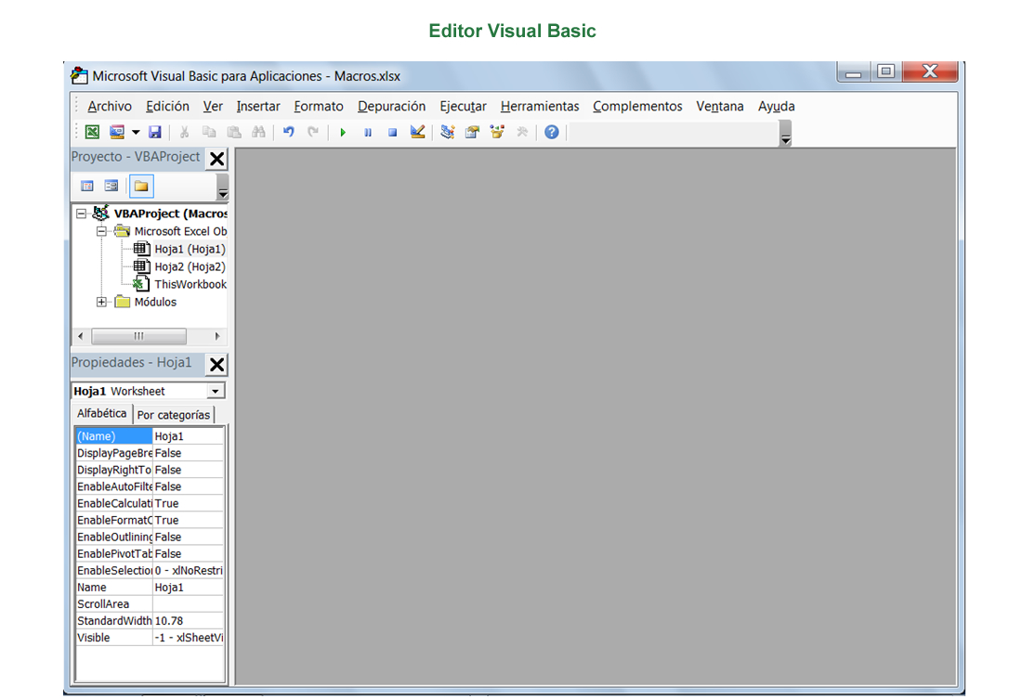Open the Depuración menu
Viewport: 1022px width, 699px height.
coord(392,106)
